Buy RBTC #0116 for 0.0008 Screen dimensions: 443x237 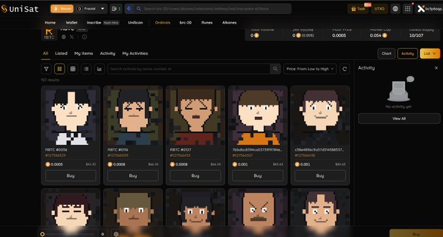133,176
